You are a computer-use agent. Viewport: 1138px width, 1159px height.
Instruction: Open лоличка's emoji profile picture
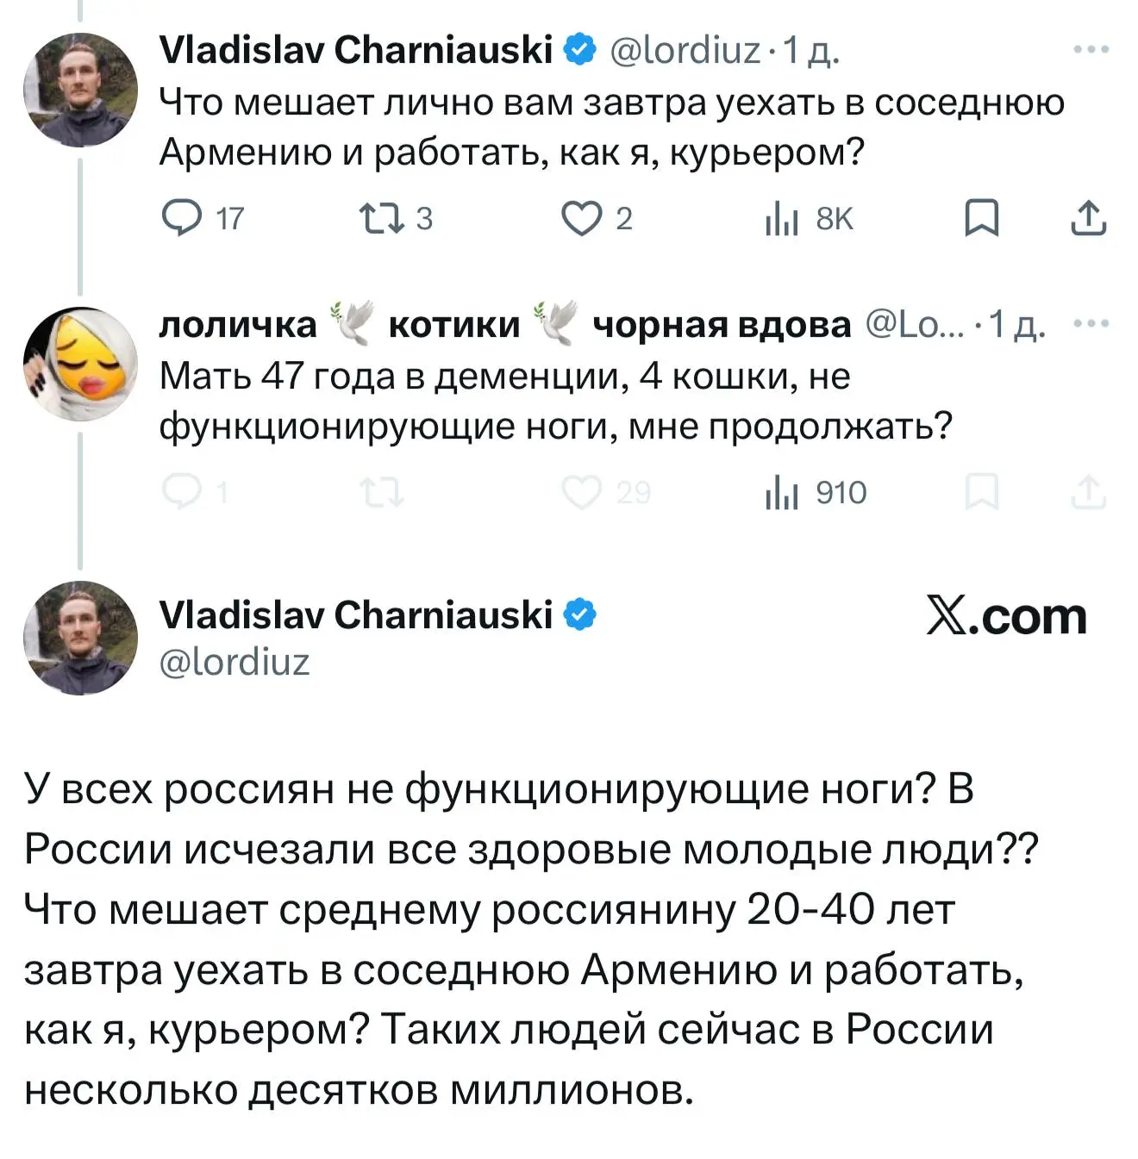tap(80, 364)
